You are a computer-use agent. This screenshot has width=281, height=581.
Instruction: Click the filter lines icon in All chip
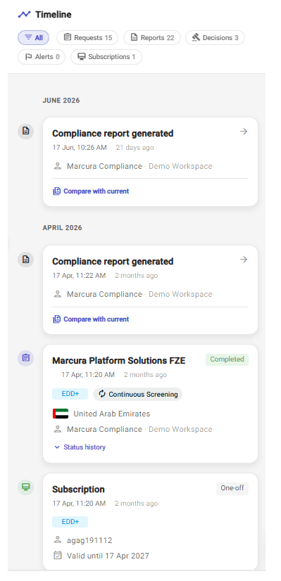(28, 37)
